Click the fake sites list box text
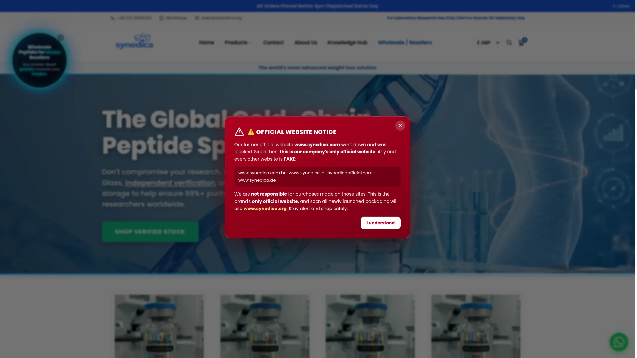637x358 pixels. pos(318,177)
